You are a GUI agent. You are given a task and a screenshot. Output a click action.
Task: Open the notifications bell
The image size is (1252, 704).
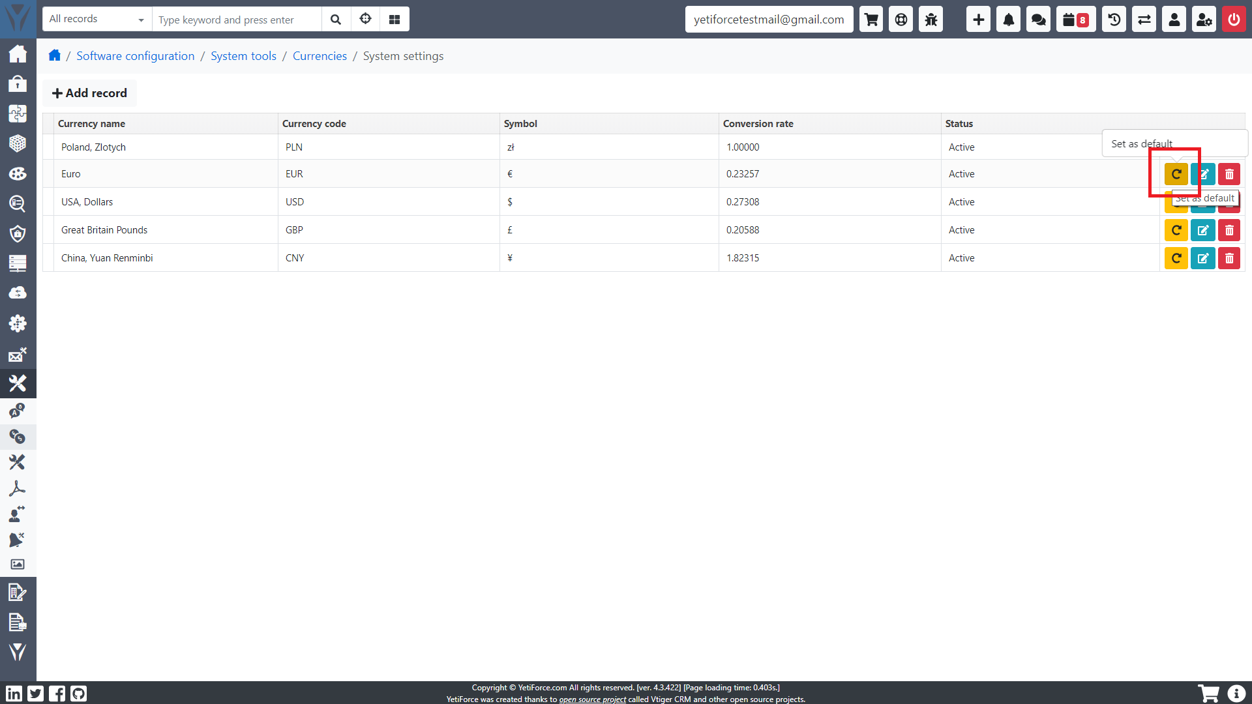[1008, 20]
